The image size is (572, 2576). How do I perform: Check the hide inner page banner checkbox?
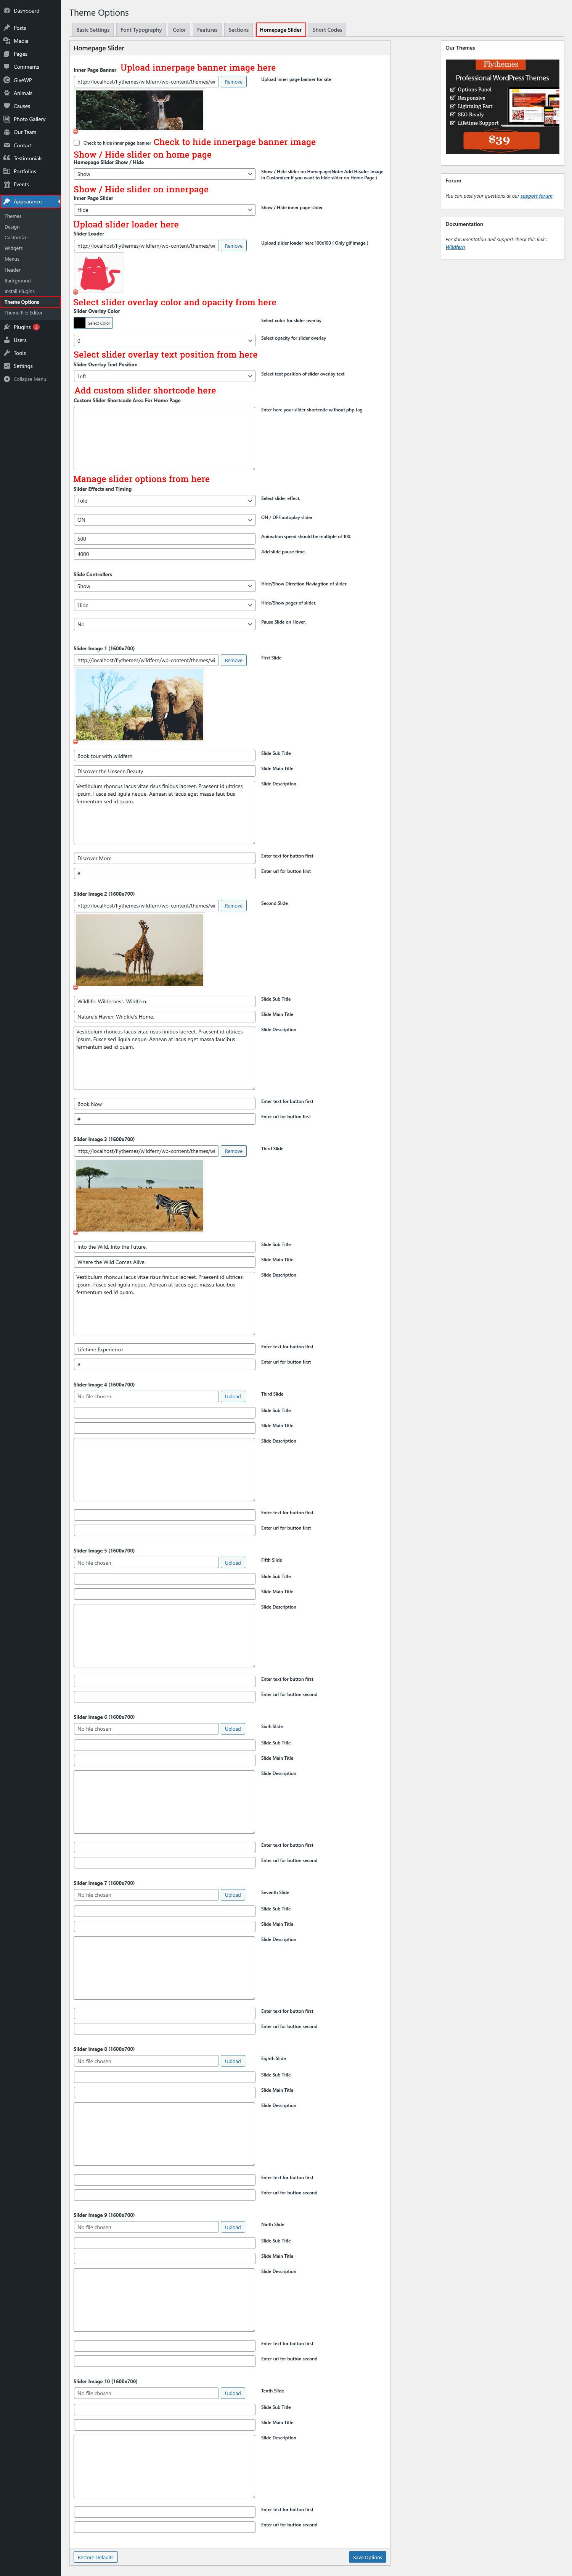coord(77,143)
